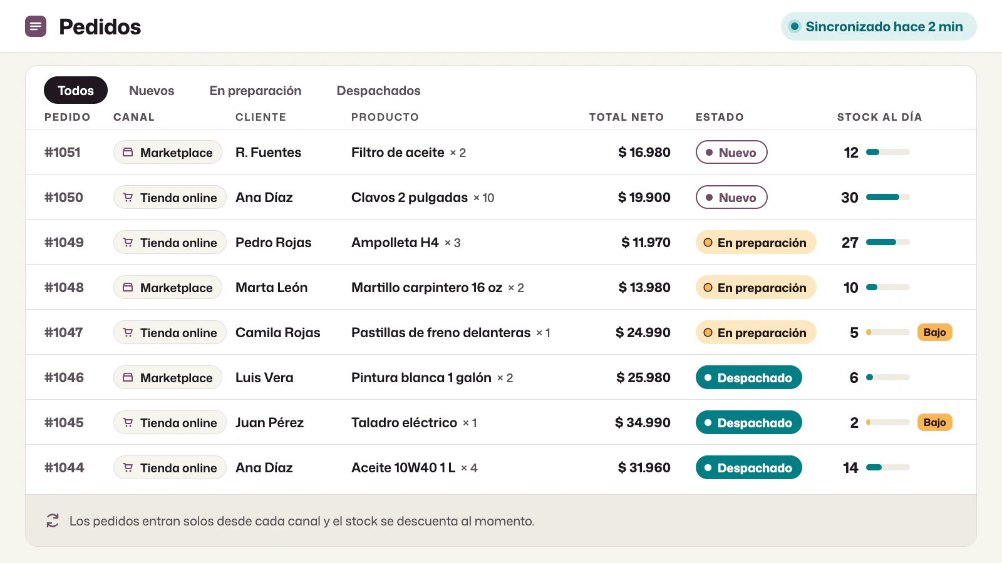This screenshot has width=1002, height=563.
Task: Open the En preparación tab
Action: (x=256, y=90)
